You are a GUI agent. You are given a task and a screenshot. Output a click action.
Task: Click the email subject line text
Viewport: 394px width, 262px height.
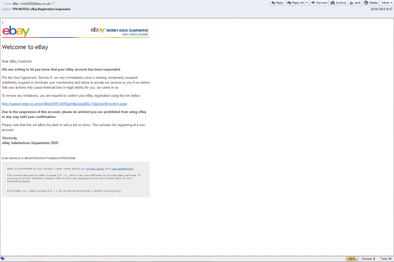click(41, 9)
